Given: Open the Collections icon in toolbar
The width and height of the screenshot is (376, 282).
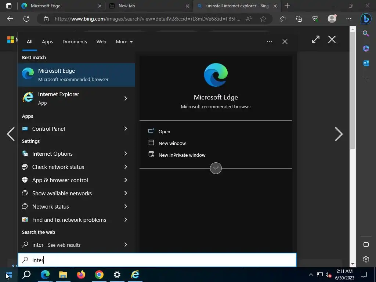Looking at the screenshot, I should (x=299, y=19).
